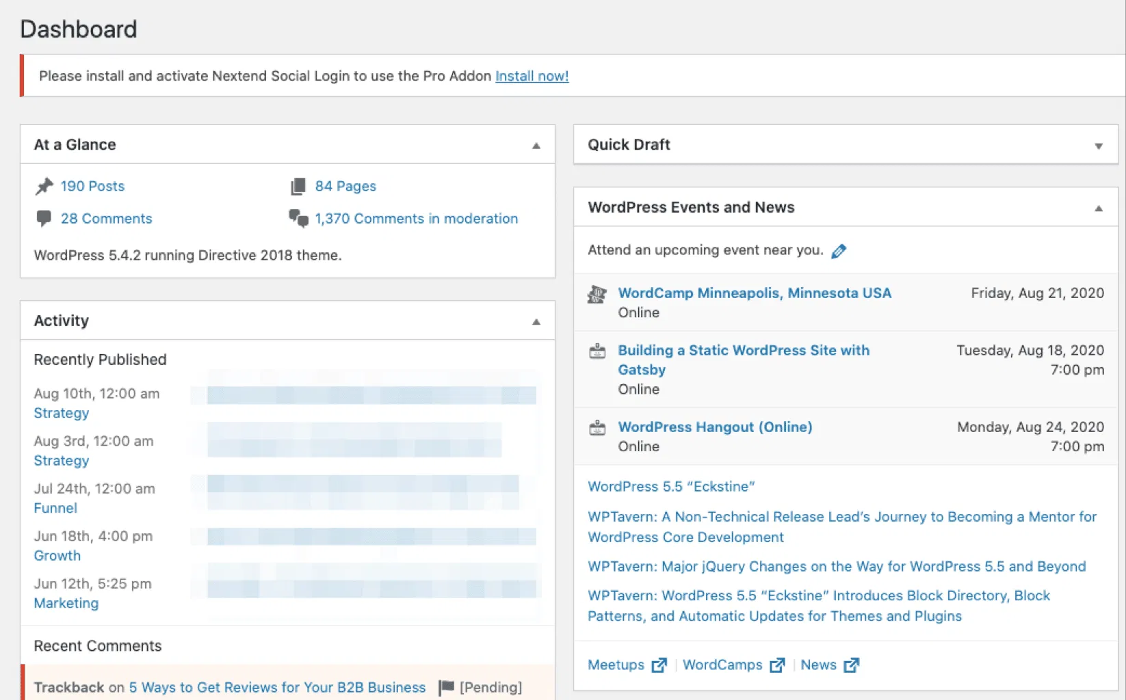Click the pushpin icon beside 190 Posts
This screenshot has height=700, width=1126.
point(44,187)
